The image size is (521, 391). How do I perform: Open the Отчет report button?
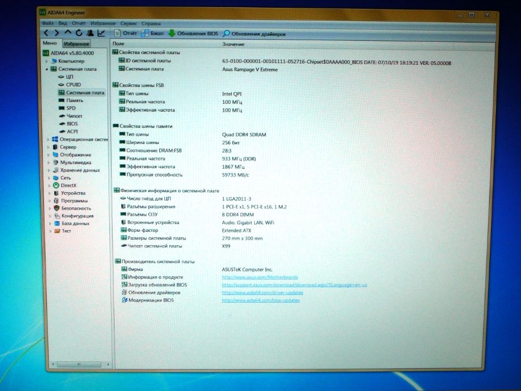point(125,34)
